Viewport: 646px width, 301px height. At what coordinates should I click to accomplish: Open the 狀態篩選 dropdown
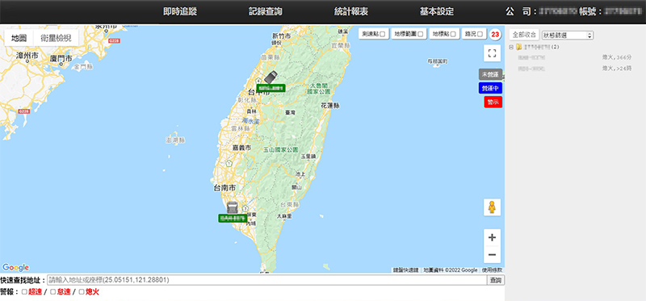568,35
